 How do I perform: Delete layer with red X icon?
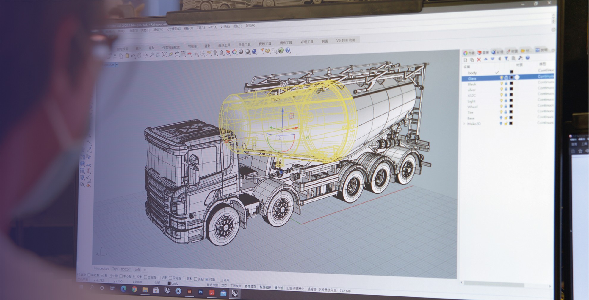(x=479, y=60)
